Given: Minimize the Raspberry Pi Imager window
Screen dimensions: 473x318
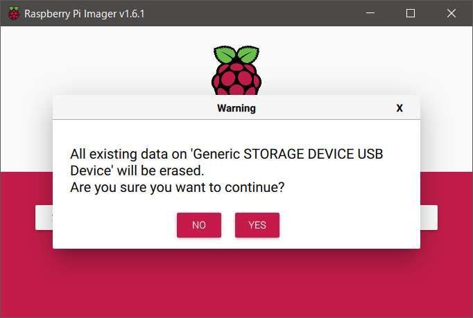Looking at the screenshot, I should coord(370,13).
